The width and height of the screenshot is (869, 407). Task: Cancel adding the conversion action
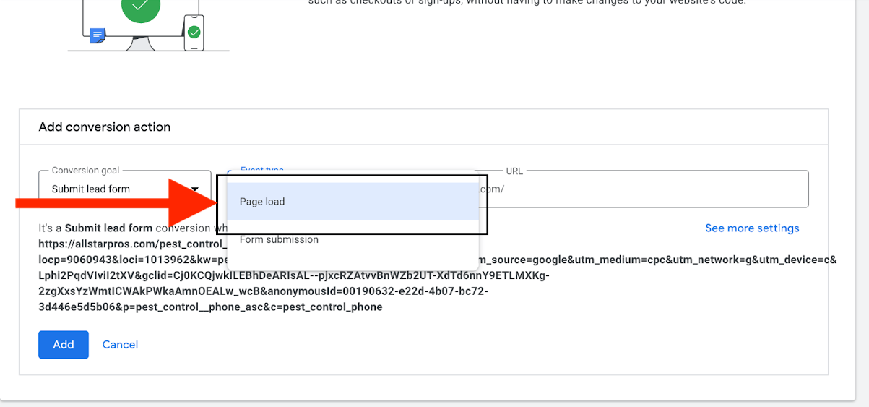coord(120,345)
